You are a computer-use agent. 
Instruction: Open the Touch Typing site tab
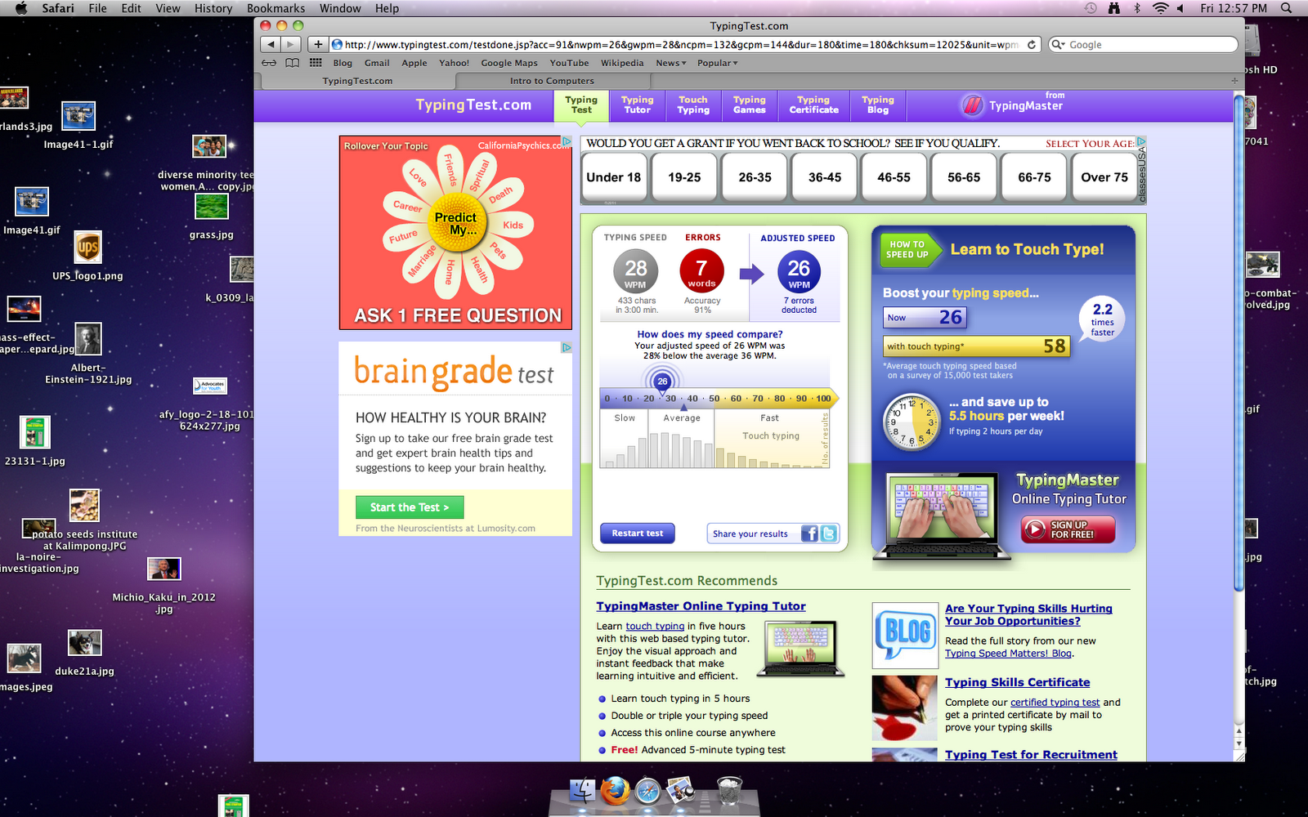click(x=693, y=105)
